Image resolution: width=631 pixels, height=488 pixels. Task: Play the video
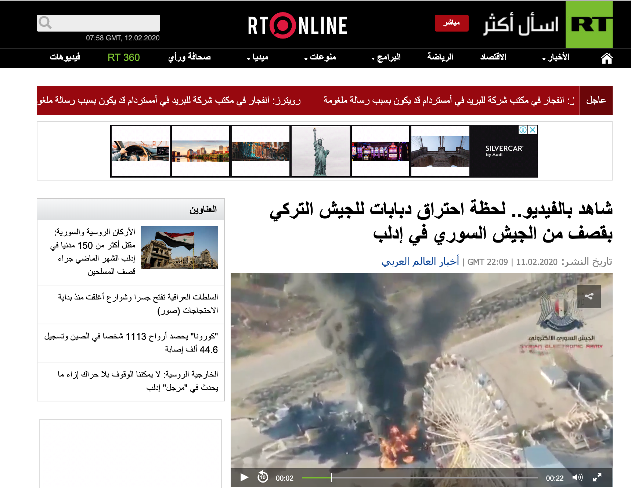tap(244, 477)
